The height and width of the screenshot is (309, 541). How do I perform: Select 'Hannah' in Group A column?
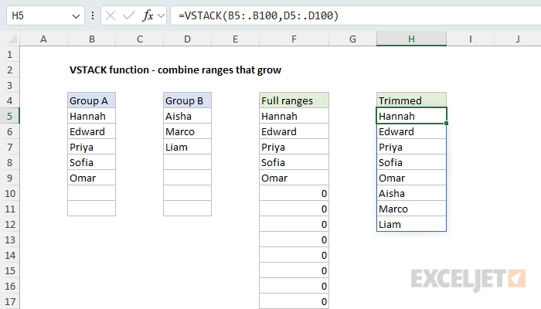(x=91, y=116)
